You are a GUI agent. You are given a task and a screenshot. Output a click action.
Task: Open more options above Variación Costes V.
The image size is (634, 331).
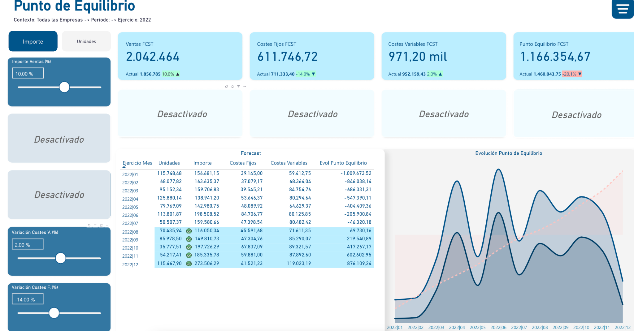[107, 225]
